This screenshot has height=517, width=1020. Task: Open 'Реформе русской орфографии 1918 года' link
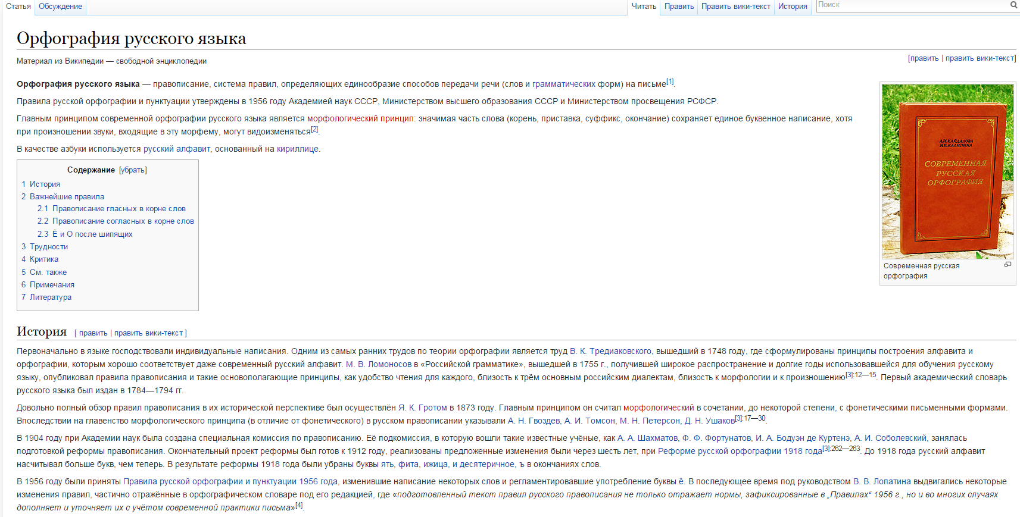pyautogui.click(x=740, y=452)
